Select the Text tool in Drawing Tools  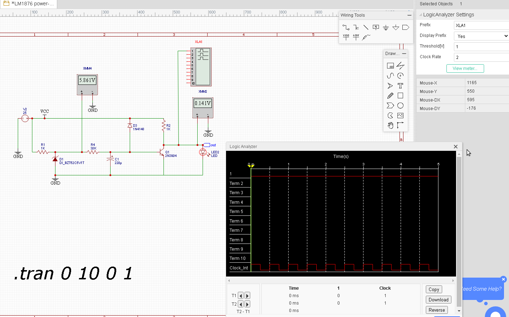(x=400, y=86)
